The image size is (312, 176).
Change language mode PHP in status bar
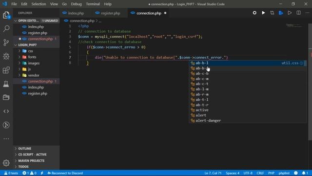coord(271,173)
